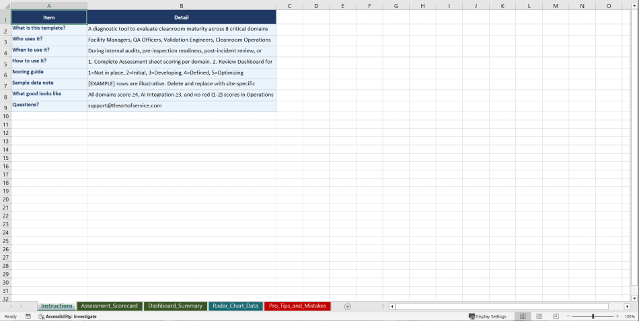Select the column B header

pos(182,6)
